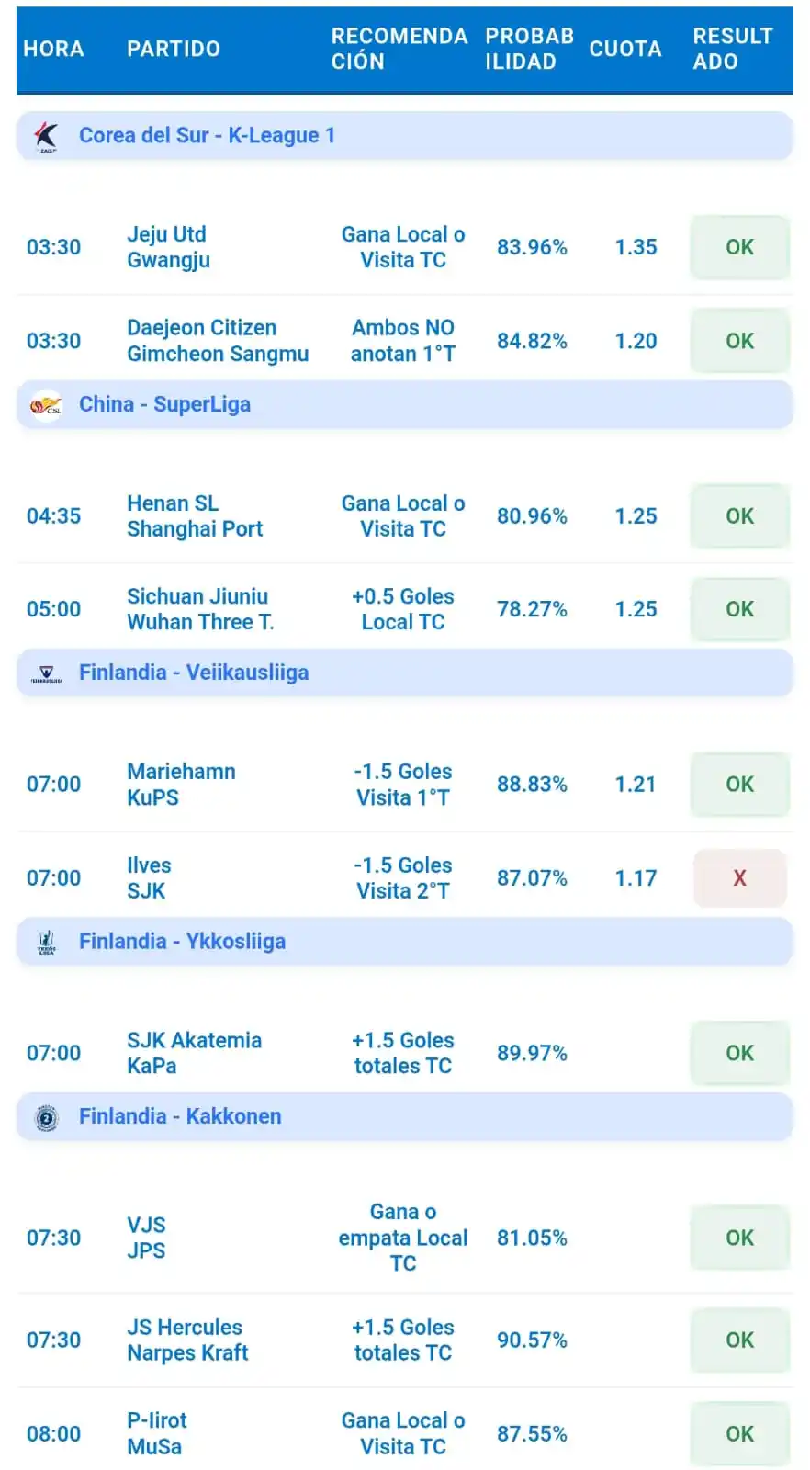
Task: Click the K-League 1 logo icon
Action: click(x=46, y=136)
